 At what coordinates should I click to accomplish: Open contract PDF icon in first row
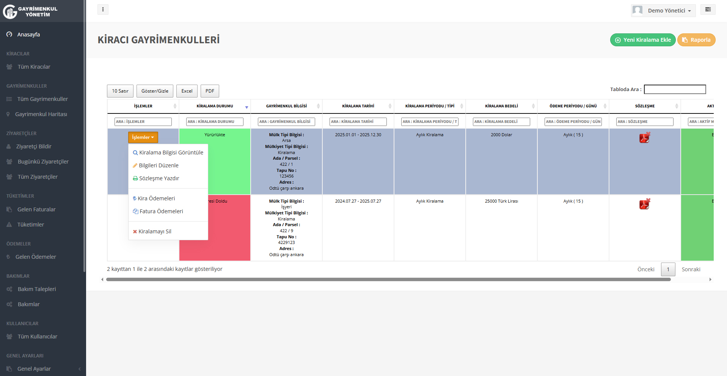coord(644,138)
